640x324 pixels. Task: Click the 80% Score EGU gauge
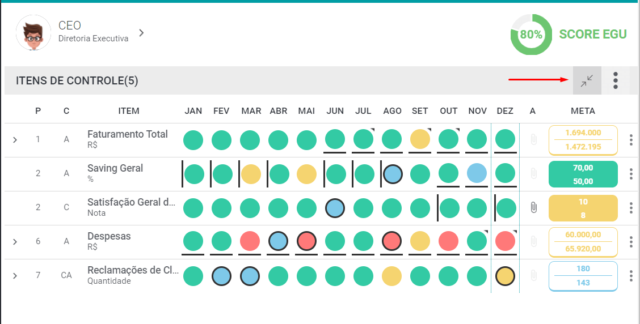pos(531,35)
